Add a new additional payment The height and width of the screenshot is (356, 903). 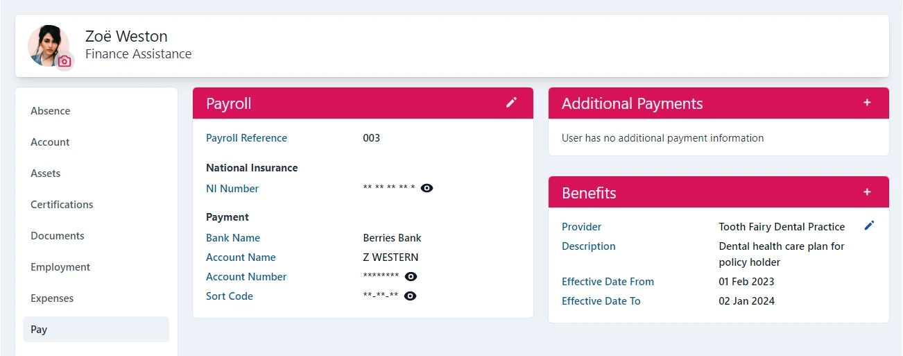(x=867, y=103)
